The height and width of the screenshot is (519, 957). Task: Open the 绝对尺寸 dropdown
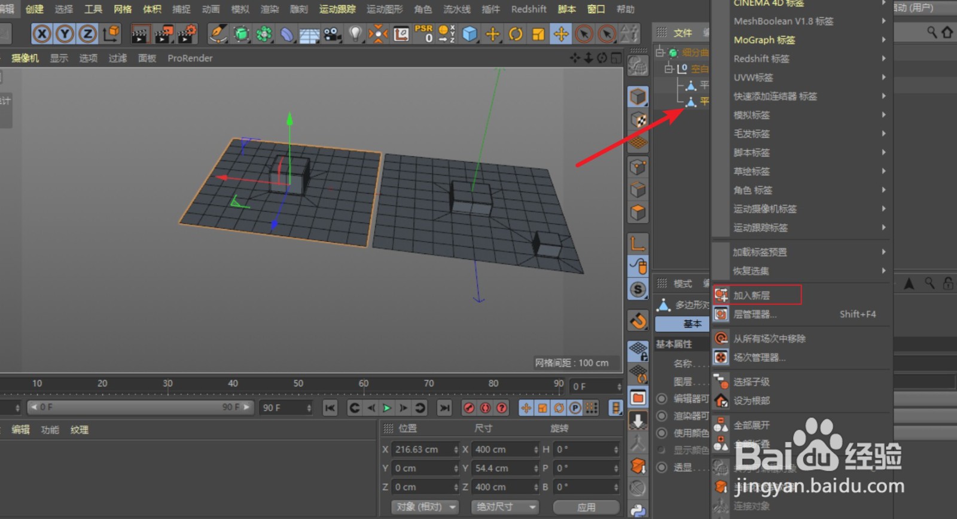coord(505,506)
